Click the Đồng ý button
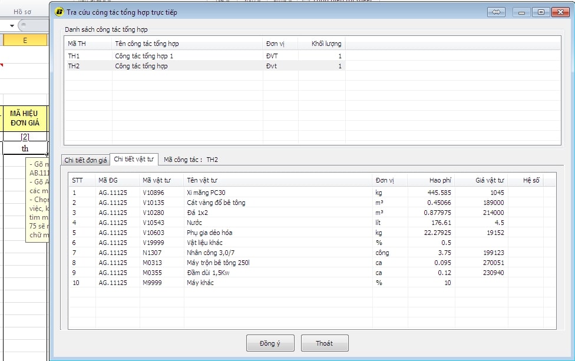Screen dimensions: 575x361 [x=270, y=343]
